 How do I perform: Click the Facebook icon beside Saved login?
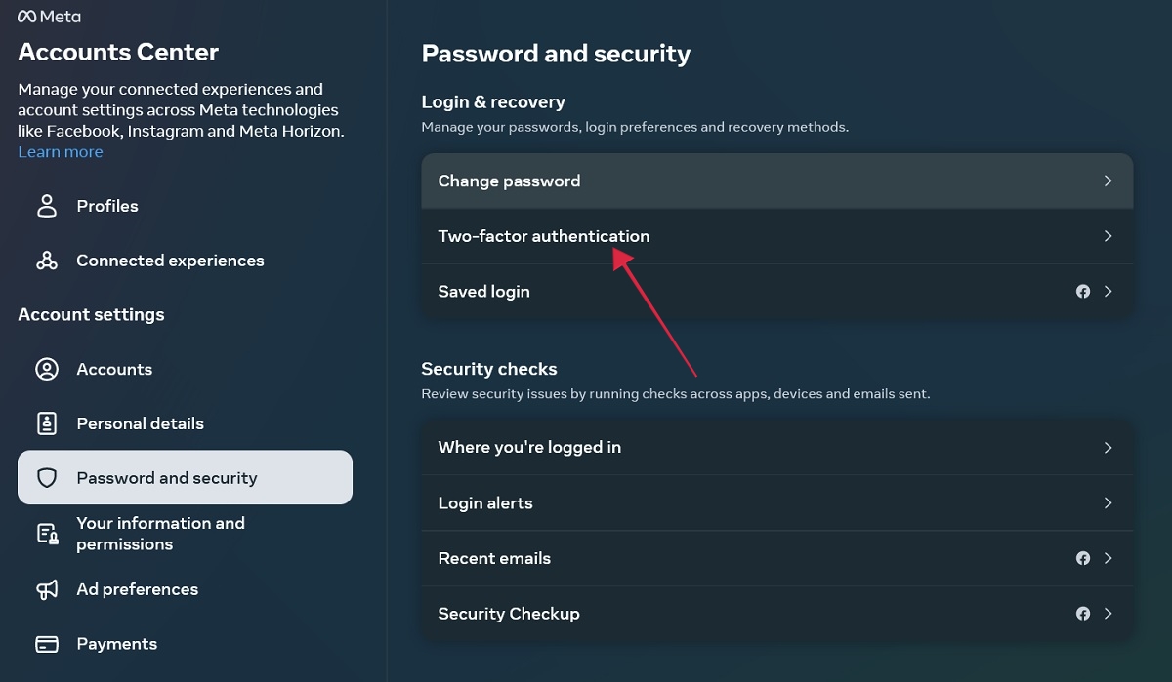pos(1083,291)
